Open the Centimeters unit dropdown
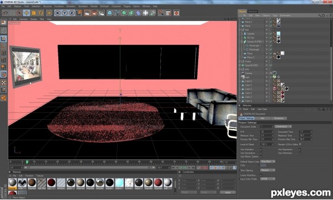Viewport: 333px width, 200px height. [x=283, y=127]
